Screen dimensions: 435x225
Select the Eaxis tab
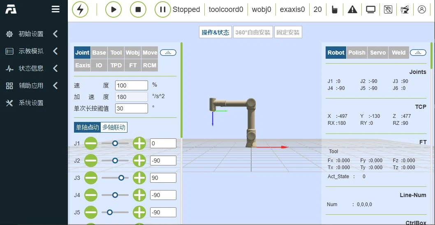(82, 65)
